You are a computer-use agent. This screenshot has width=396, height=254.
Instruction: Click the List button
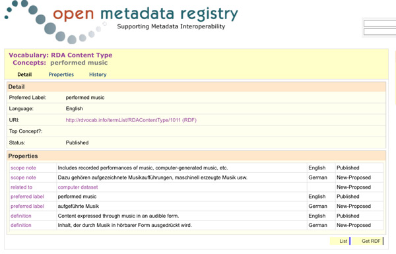pyautogui.click(x=341, y=241)
